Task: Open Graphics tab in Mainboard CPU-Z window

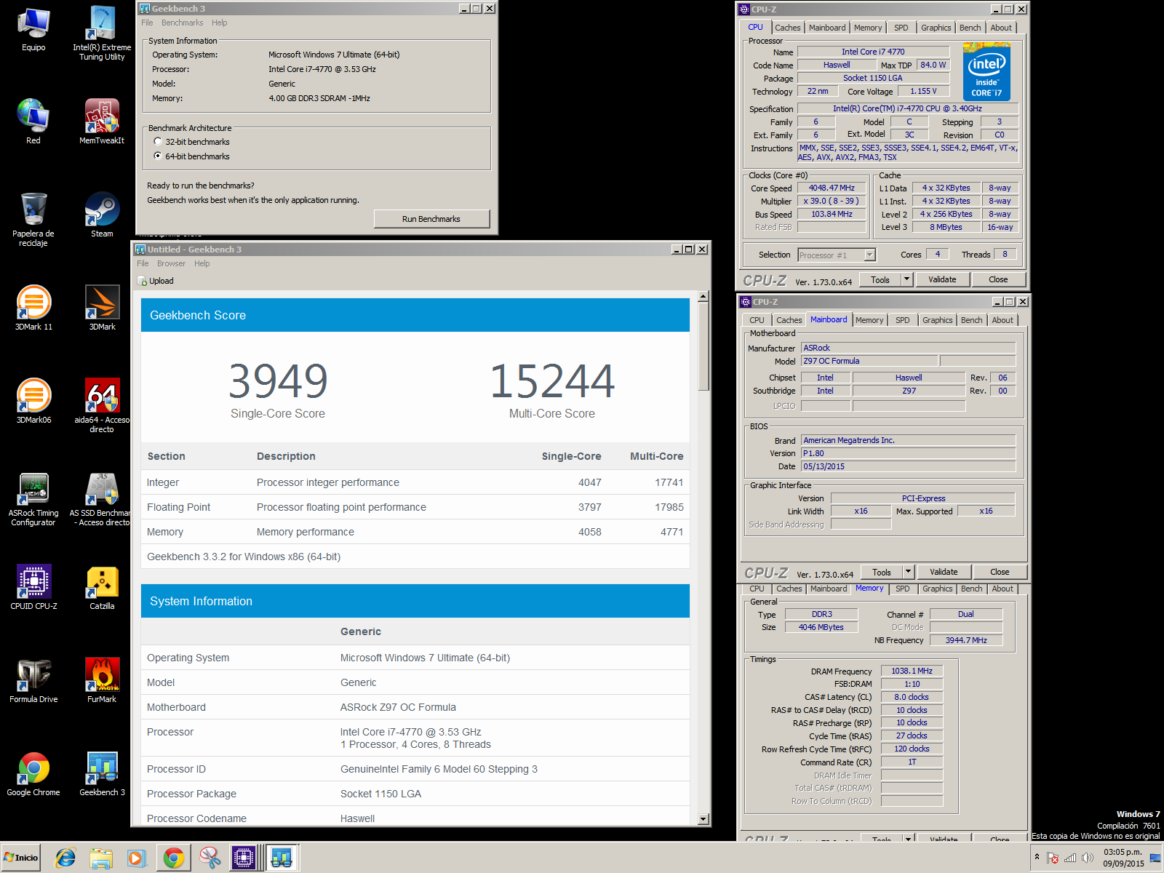Action: (937, 320)
